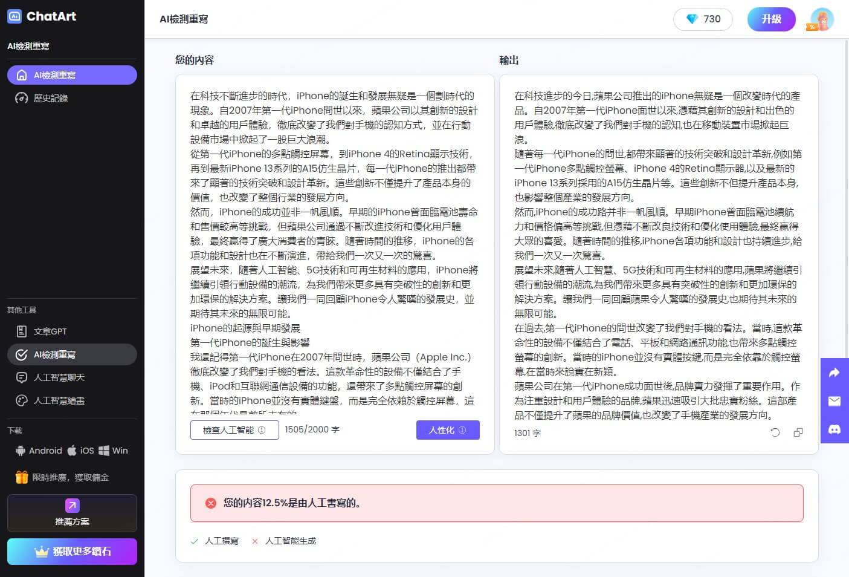Click the 1301 字 output count
Viewport: 849px width, 577px height.
(527, 433)
